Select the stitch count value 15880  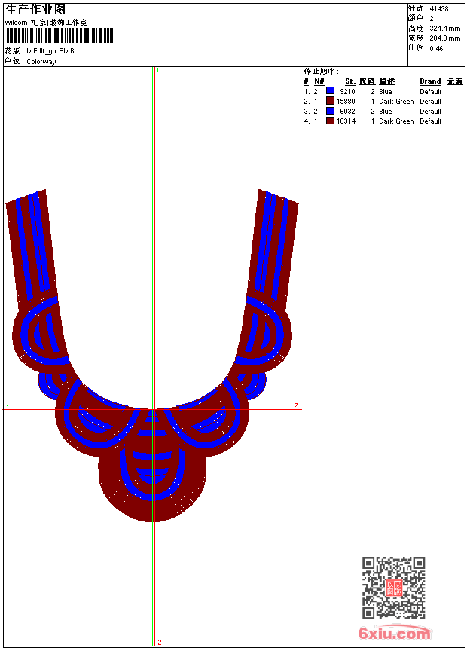coord(346,102)
